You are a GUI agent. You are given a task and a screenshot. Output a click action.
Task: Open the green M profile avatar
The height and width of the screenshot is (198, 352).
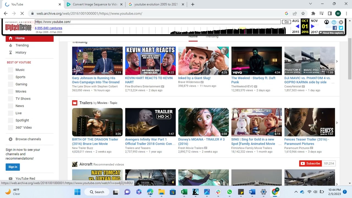[338, 13]
